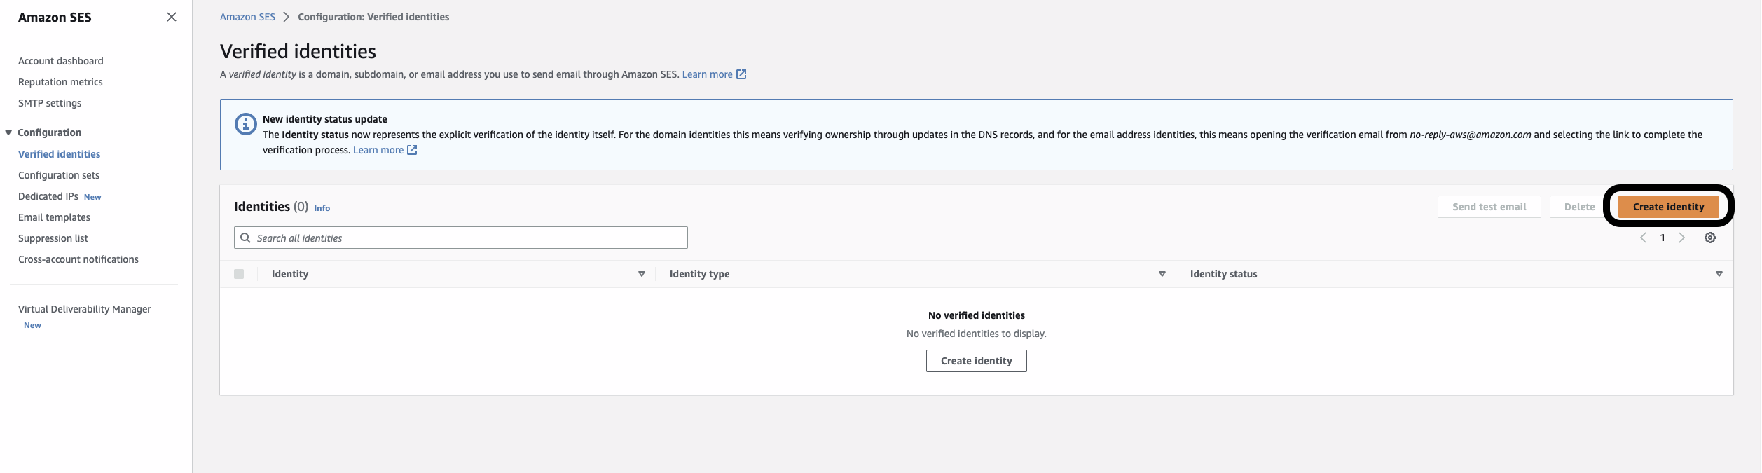
Task: Collapse the Configuration section in sidebar
Action: coord(8,132)
